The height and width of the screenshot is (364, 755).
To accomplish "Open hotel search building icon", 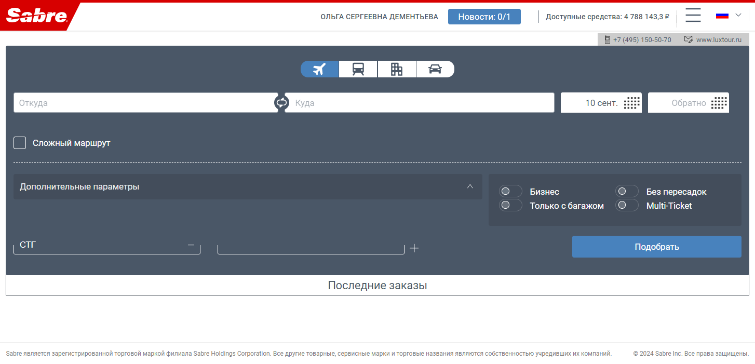I will tap(397, 69).
